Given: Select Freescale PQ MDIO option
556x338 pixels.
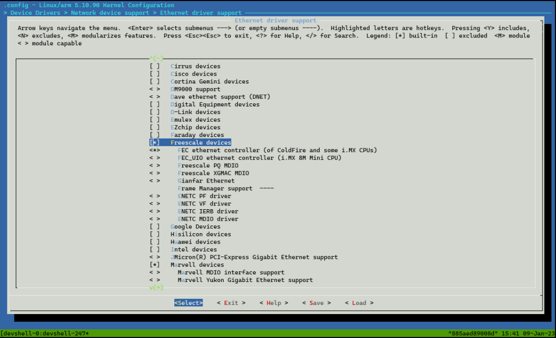Looking at the screenshot, I should click(194, 165).
